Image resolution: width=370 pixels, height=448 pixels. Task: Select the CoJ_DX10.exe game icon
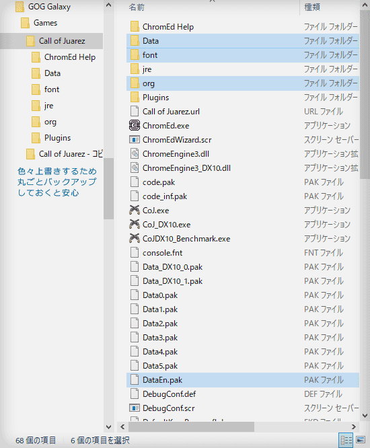pos(135,224)
